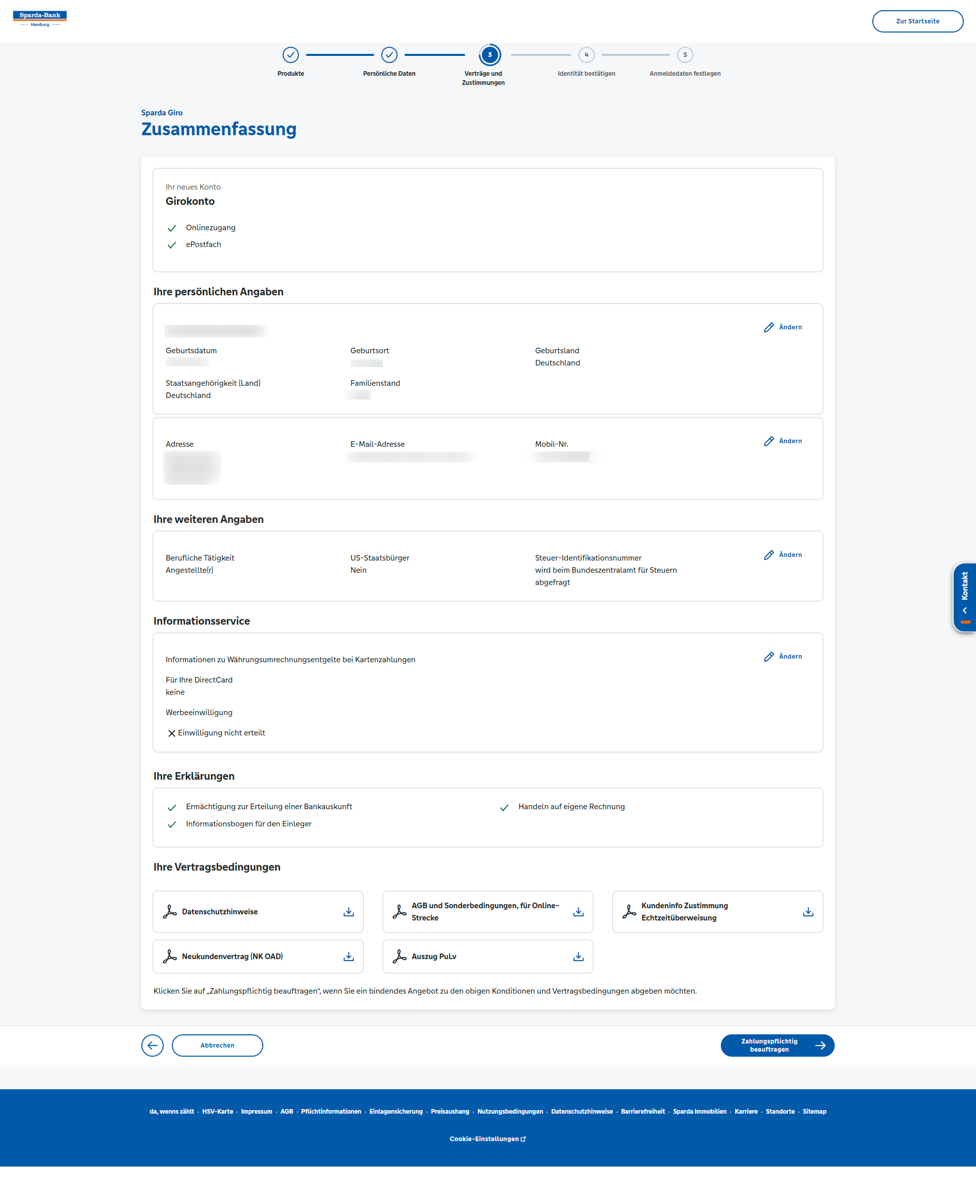Download the Auszug PuLv document
Image resolution: width=976 pixels, height=1195 pixels.
[x=578, y=957]
